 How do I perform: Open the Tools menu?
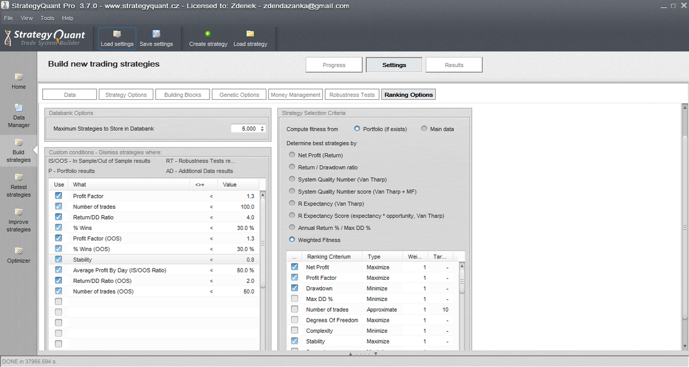[47, 18]
